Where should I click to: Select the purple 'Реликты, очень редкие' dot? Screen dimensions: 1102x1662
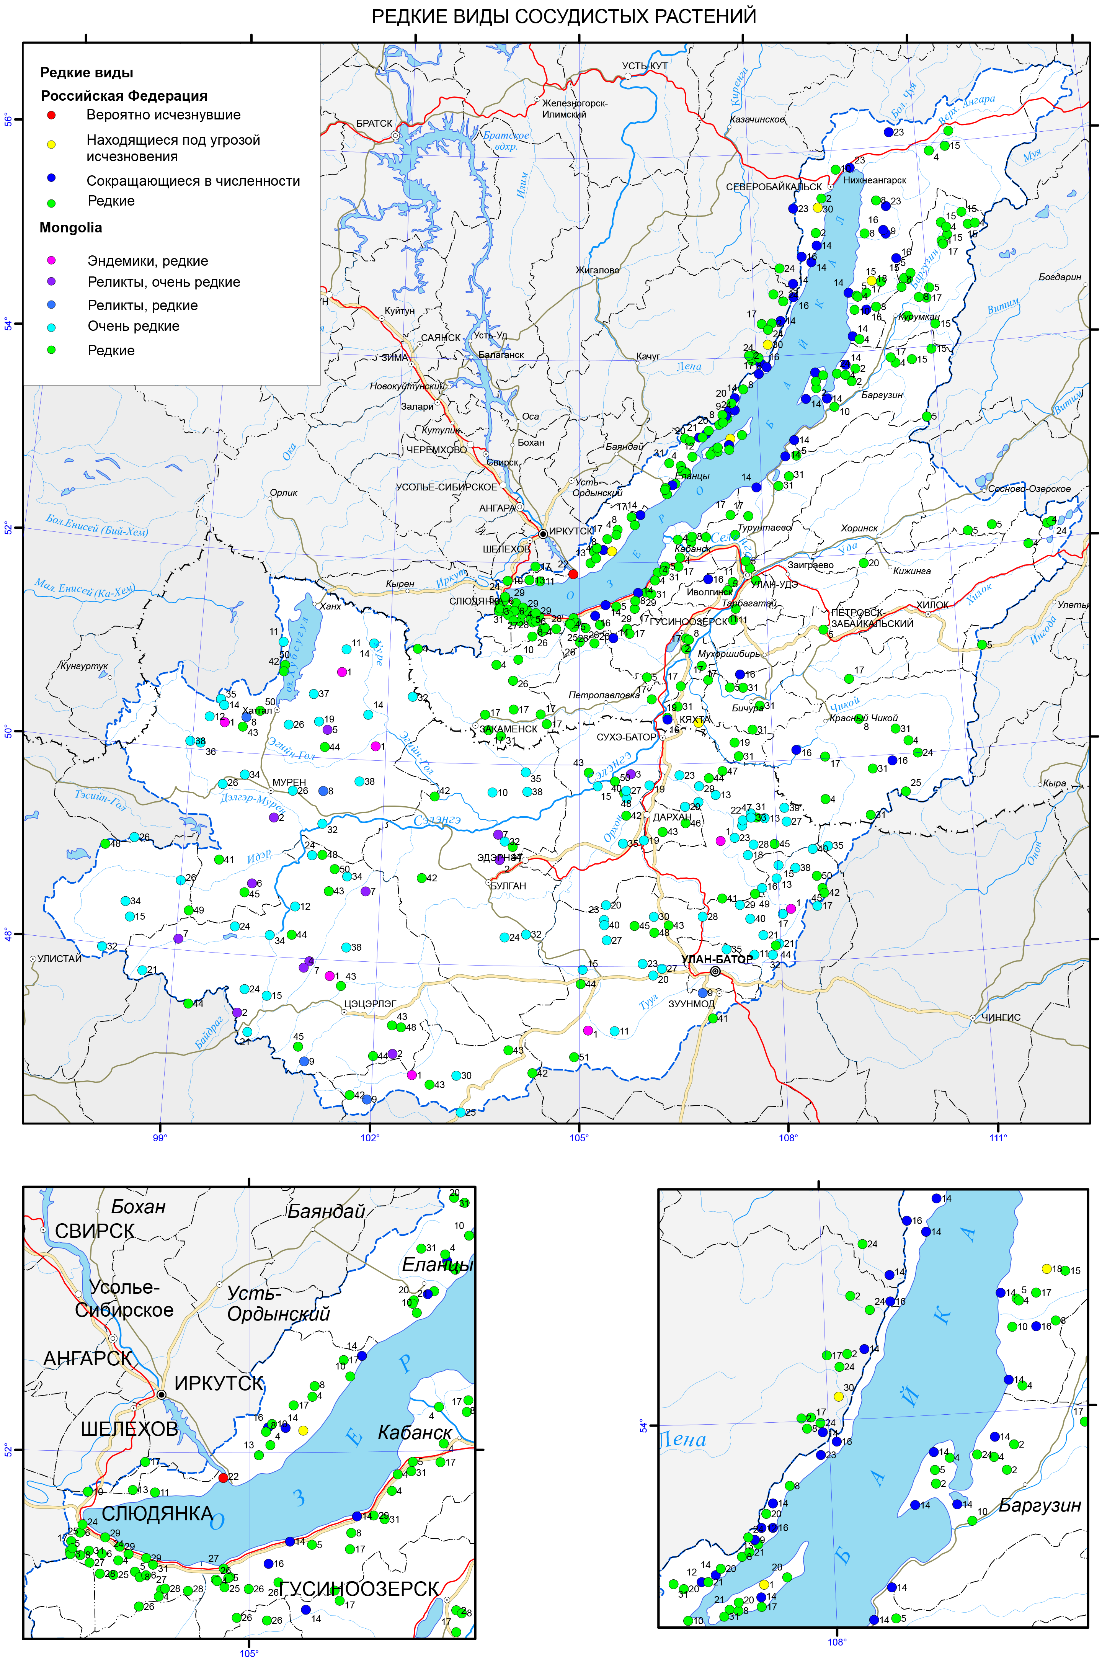click(51, 281)
